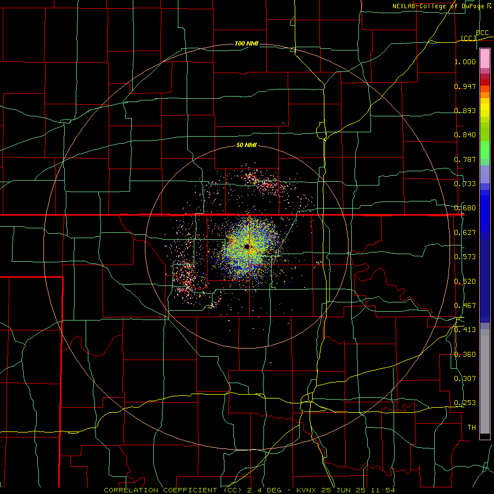Select the 0.787 scale value
The image size is (494, 494).
465,159
